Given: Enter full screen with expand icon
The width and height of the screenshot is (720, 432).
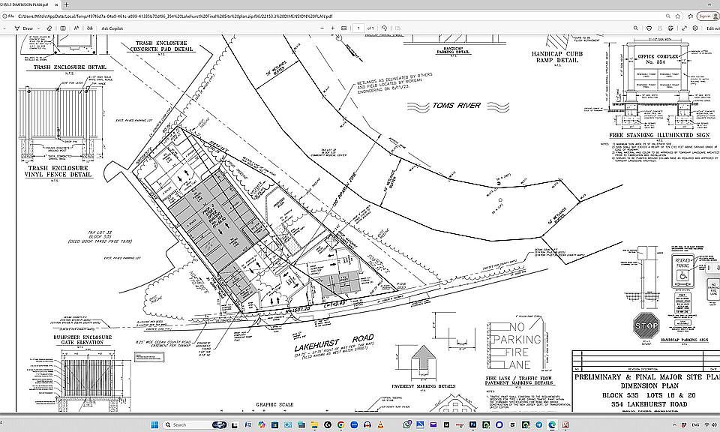Looking at the screenshot, I should pyautogui.click(x=684, y=28).
